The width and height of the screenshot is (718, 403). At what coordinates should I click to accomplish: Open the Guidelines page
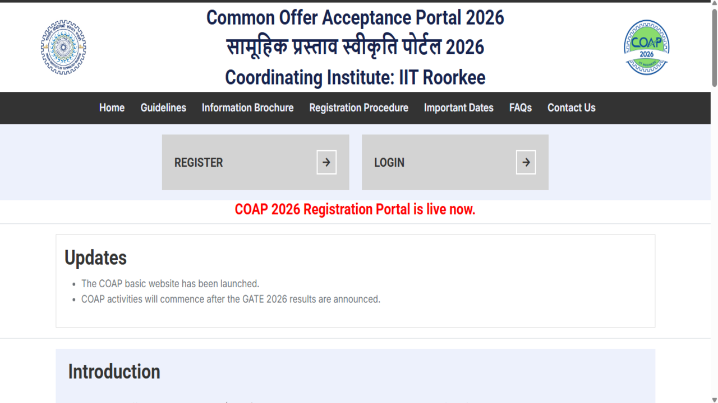tap(163, 108)
